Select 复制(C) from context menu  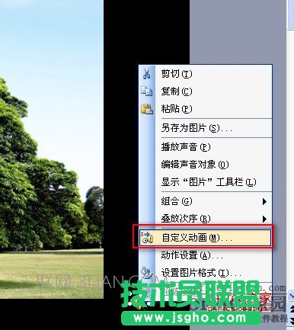[206, 91]
